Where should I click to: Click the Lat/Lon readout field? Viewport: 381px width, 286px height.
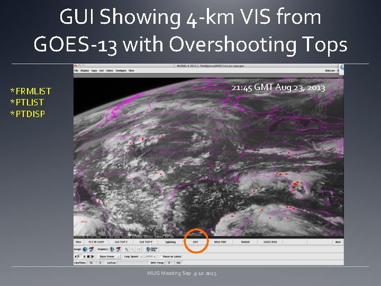pos(133,263)
